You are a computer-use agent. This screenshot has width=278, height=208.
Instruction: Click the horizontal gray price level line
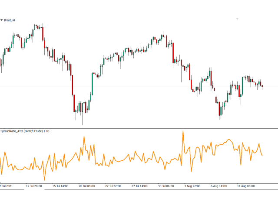[139, 87]
